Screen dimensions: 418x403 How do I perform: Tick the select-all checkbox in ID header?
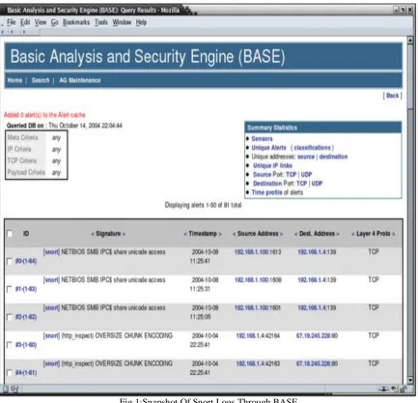10,234
